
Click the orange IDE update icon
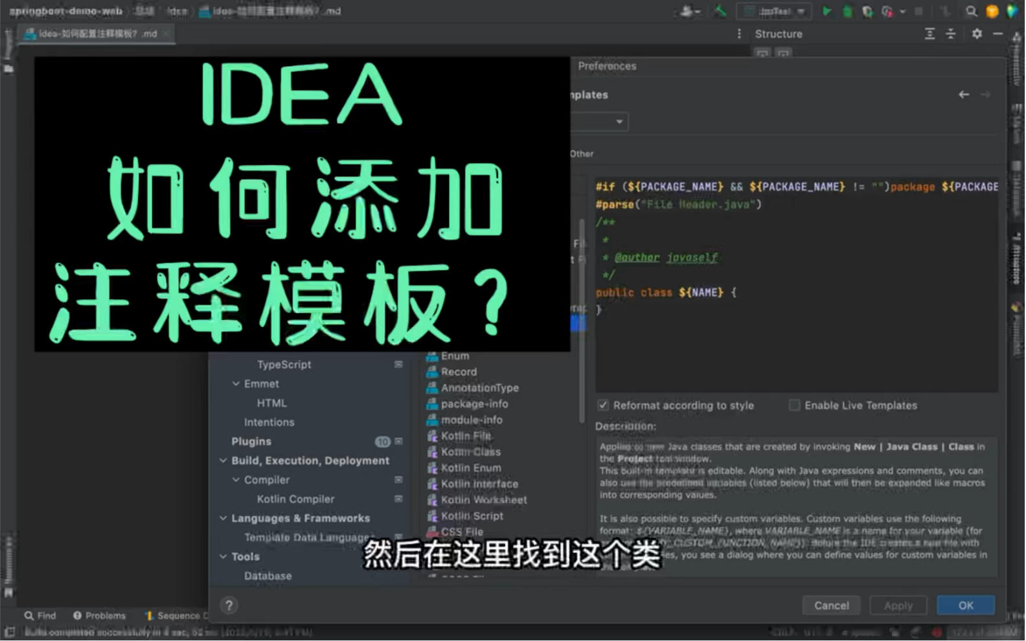click(x=992, y=11)
